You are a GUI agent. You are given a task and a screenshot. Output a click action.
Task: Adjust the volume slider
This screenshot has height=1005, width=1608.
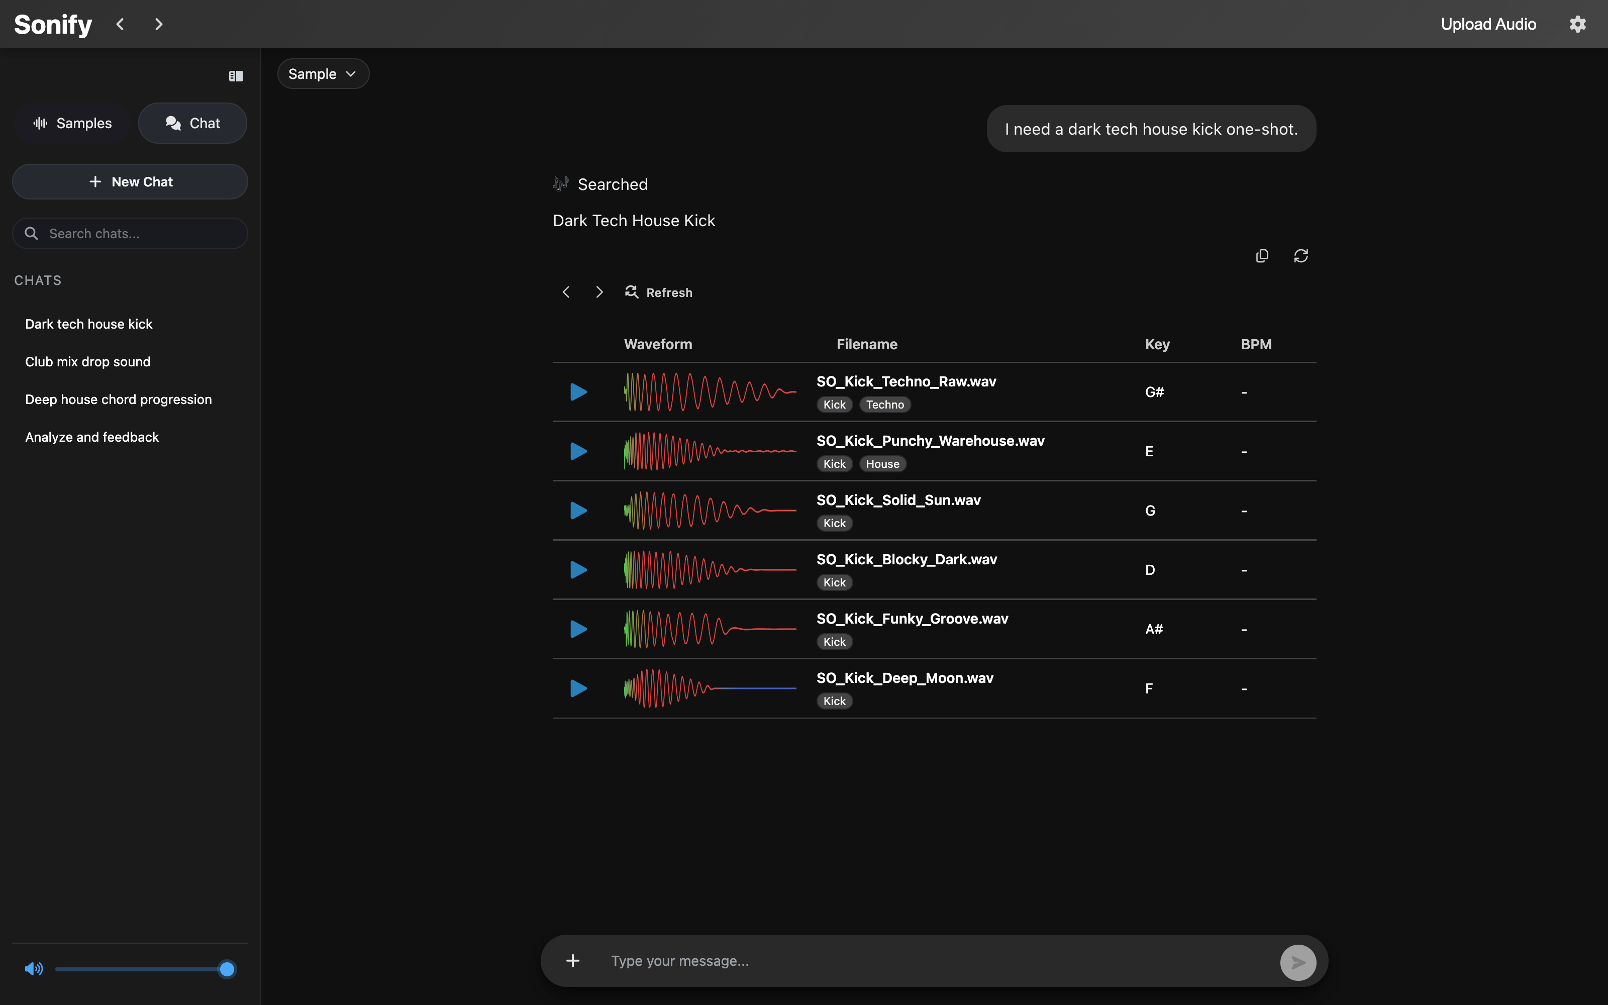(227, 969)
